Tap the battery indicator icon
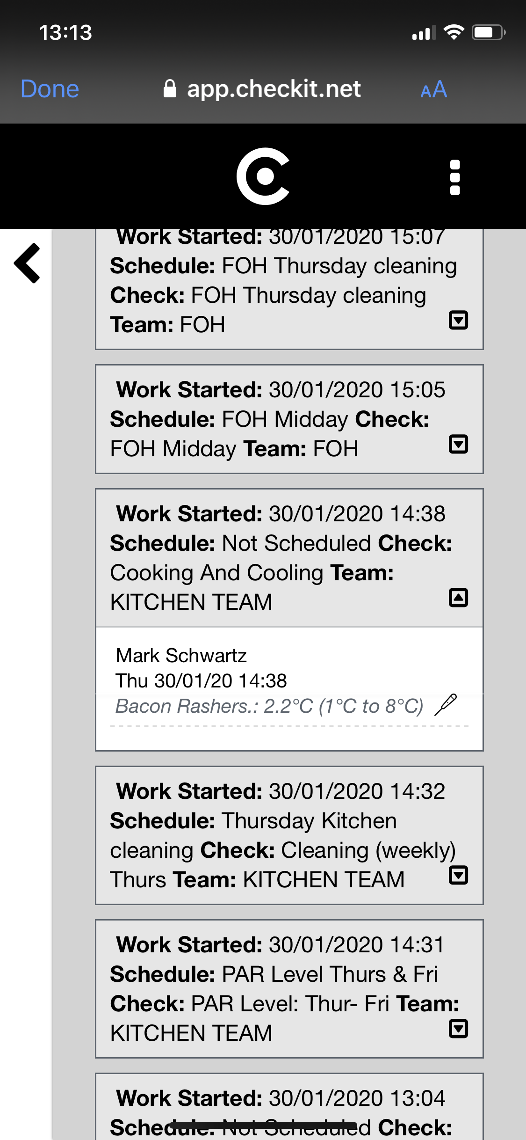526x1140 pixels. coord(489,32)
